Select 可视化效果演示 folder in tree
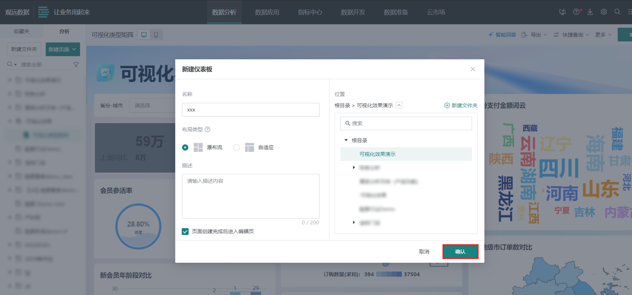The height and width of the screenshot is (295, 632). tap(377, 154)
